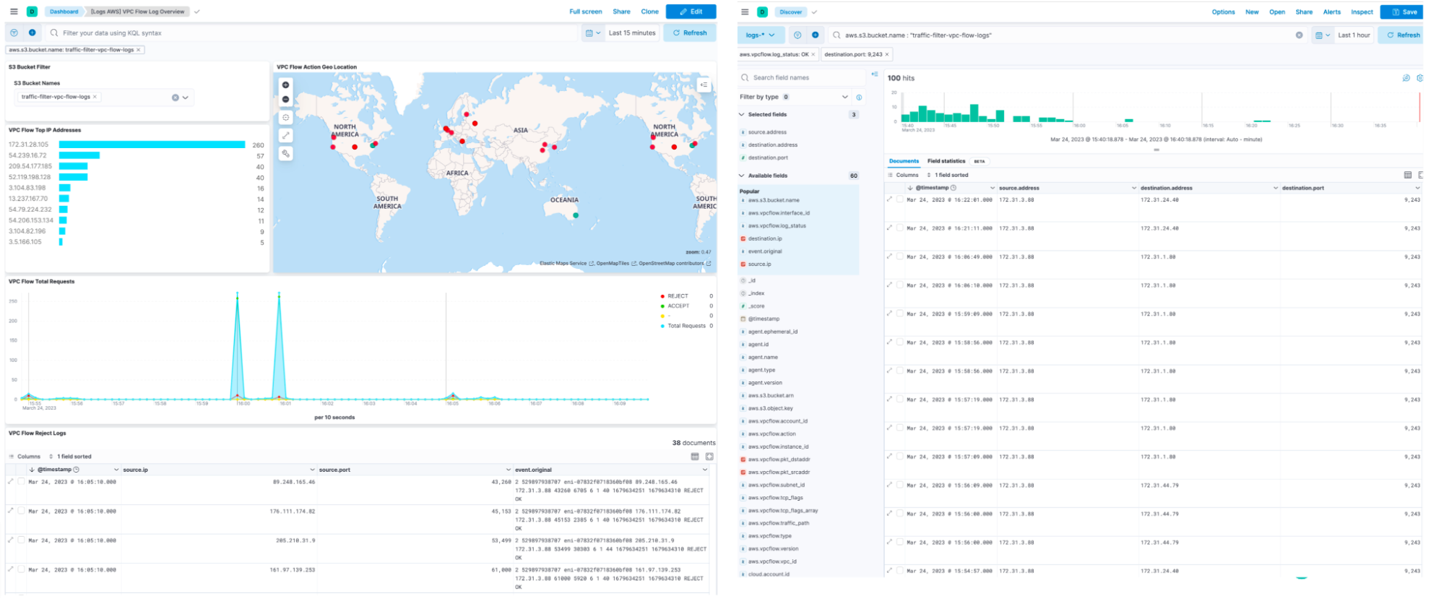Open the destination.address column header menu
Viewport: 1444px width, 612px height.
[1275, 188]
